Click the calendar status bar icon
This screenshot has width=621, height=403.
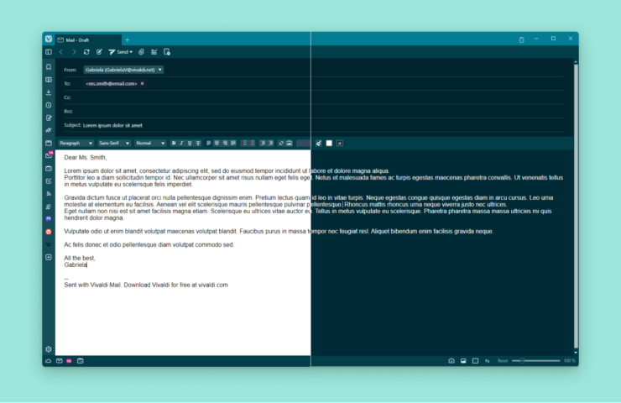[x=81, y=361]
